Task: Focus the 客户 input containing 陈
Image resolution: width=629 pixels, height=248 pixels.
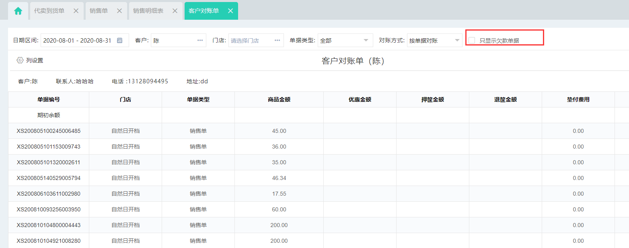Action: pos(179,40)
